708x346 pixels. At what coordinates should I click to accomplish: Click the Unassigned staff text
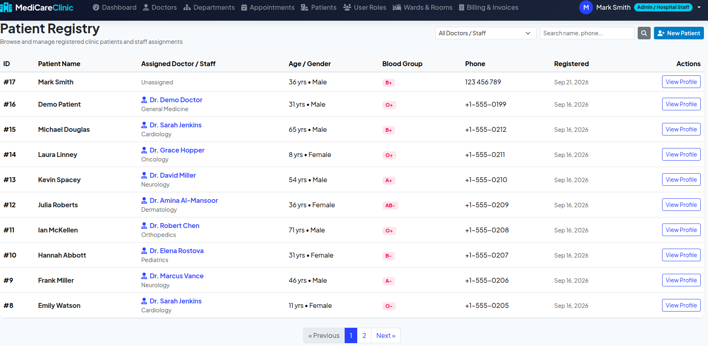[x=157, y=82]
